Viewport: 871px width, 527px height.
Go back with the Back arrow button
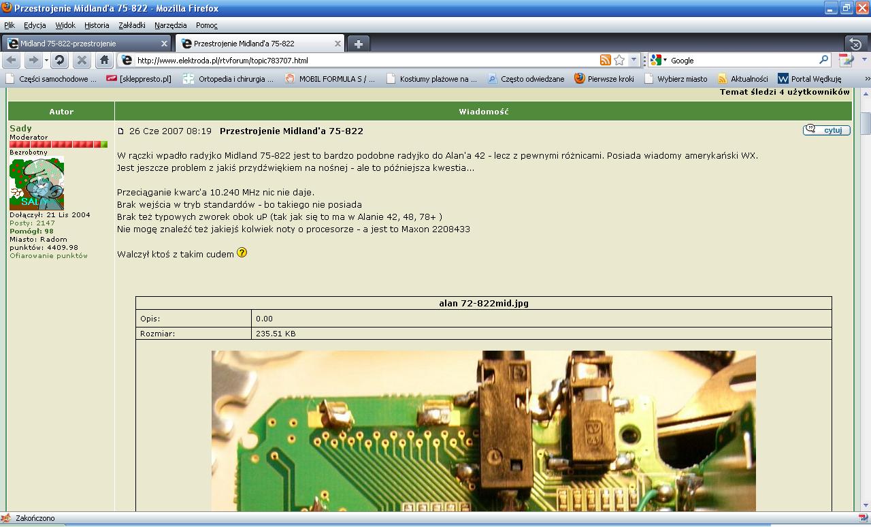[x=12, y=60]
